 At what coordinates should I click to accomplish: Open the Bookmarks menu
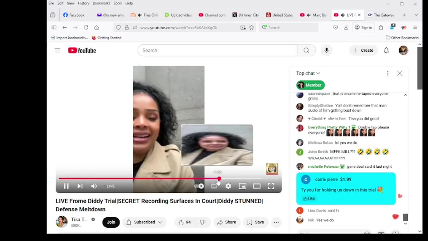click(101, 3)
